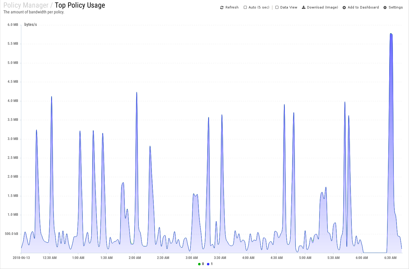Click the tallest chart peak near 6:30 AM
Viewport: 409px width, 269px height.
[x=391, y=34]
